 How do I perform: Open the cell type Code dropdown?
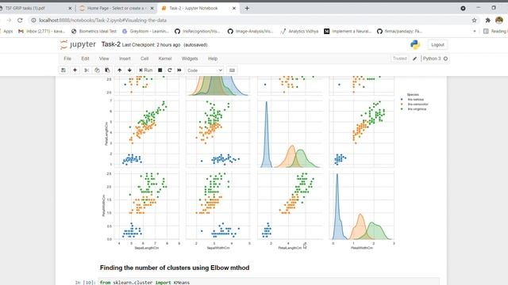click(205, 70)
